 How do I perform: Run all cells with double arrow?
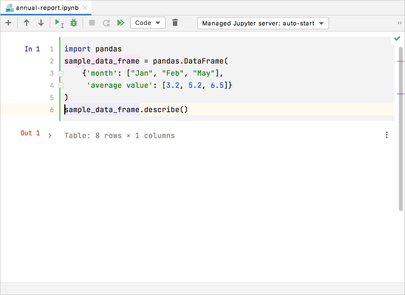click(x=121, y=23)
